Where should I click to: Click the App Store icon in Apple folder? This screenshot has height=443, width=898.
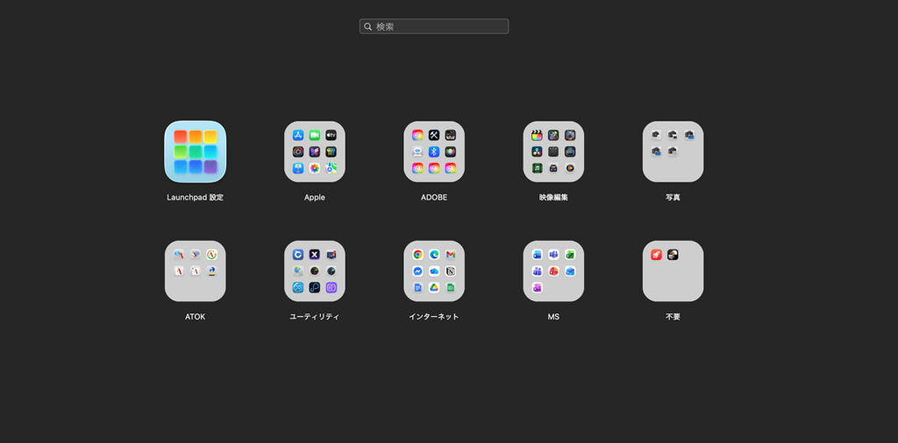pos(299,136)
